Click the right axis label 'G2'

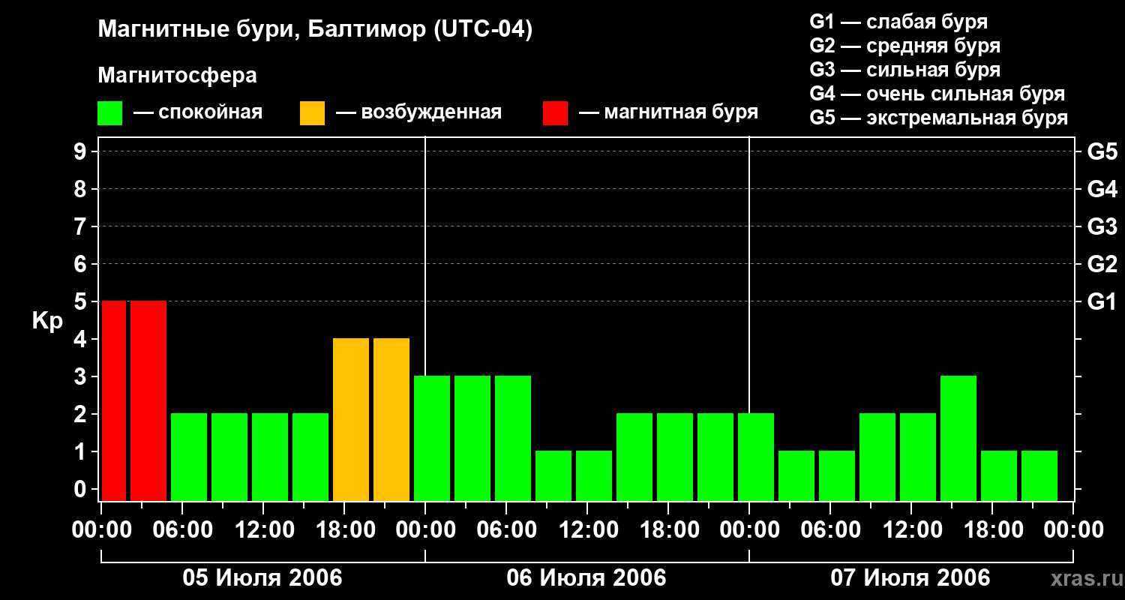click(x=1102, y=264)
